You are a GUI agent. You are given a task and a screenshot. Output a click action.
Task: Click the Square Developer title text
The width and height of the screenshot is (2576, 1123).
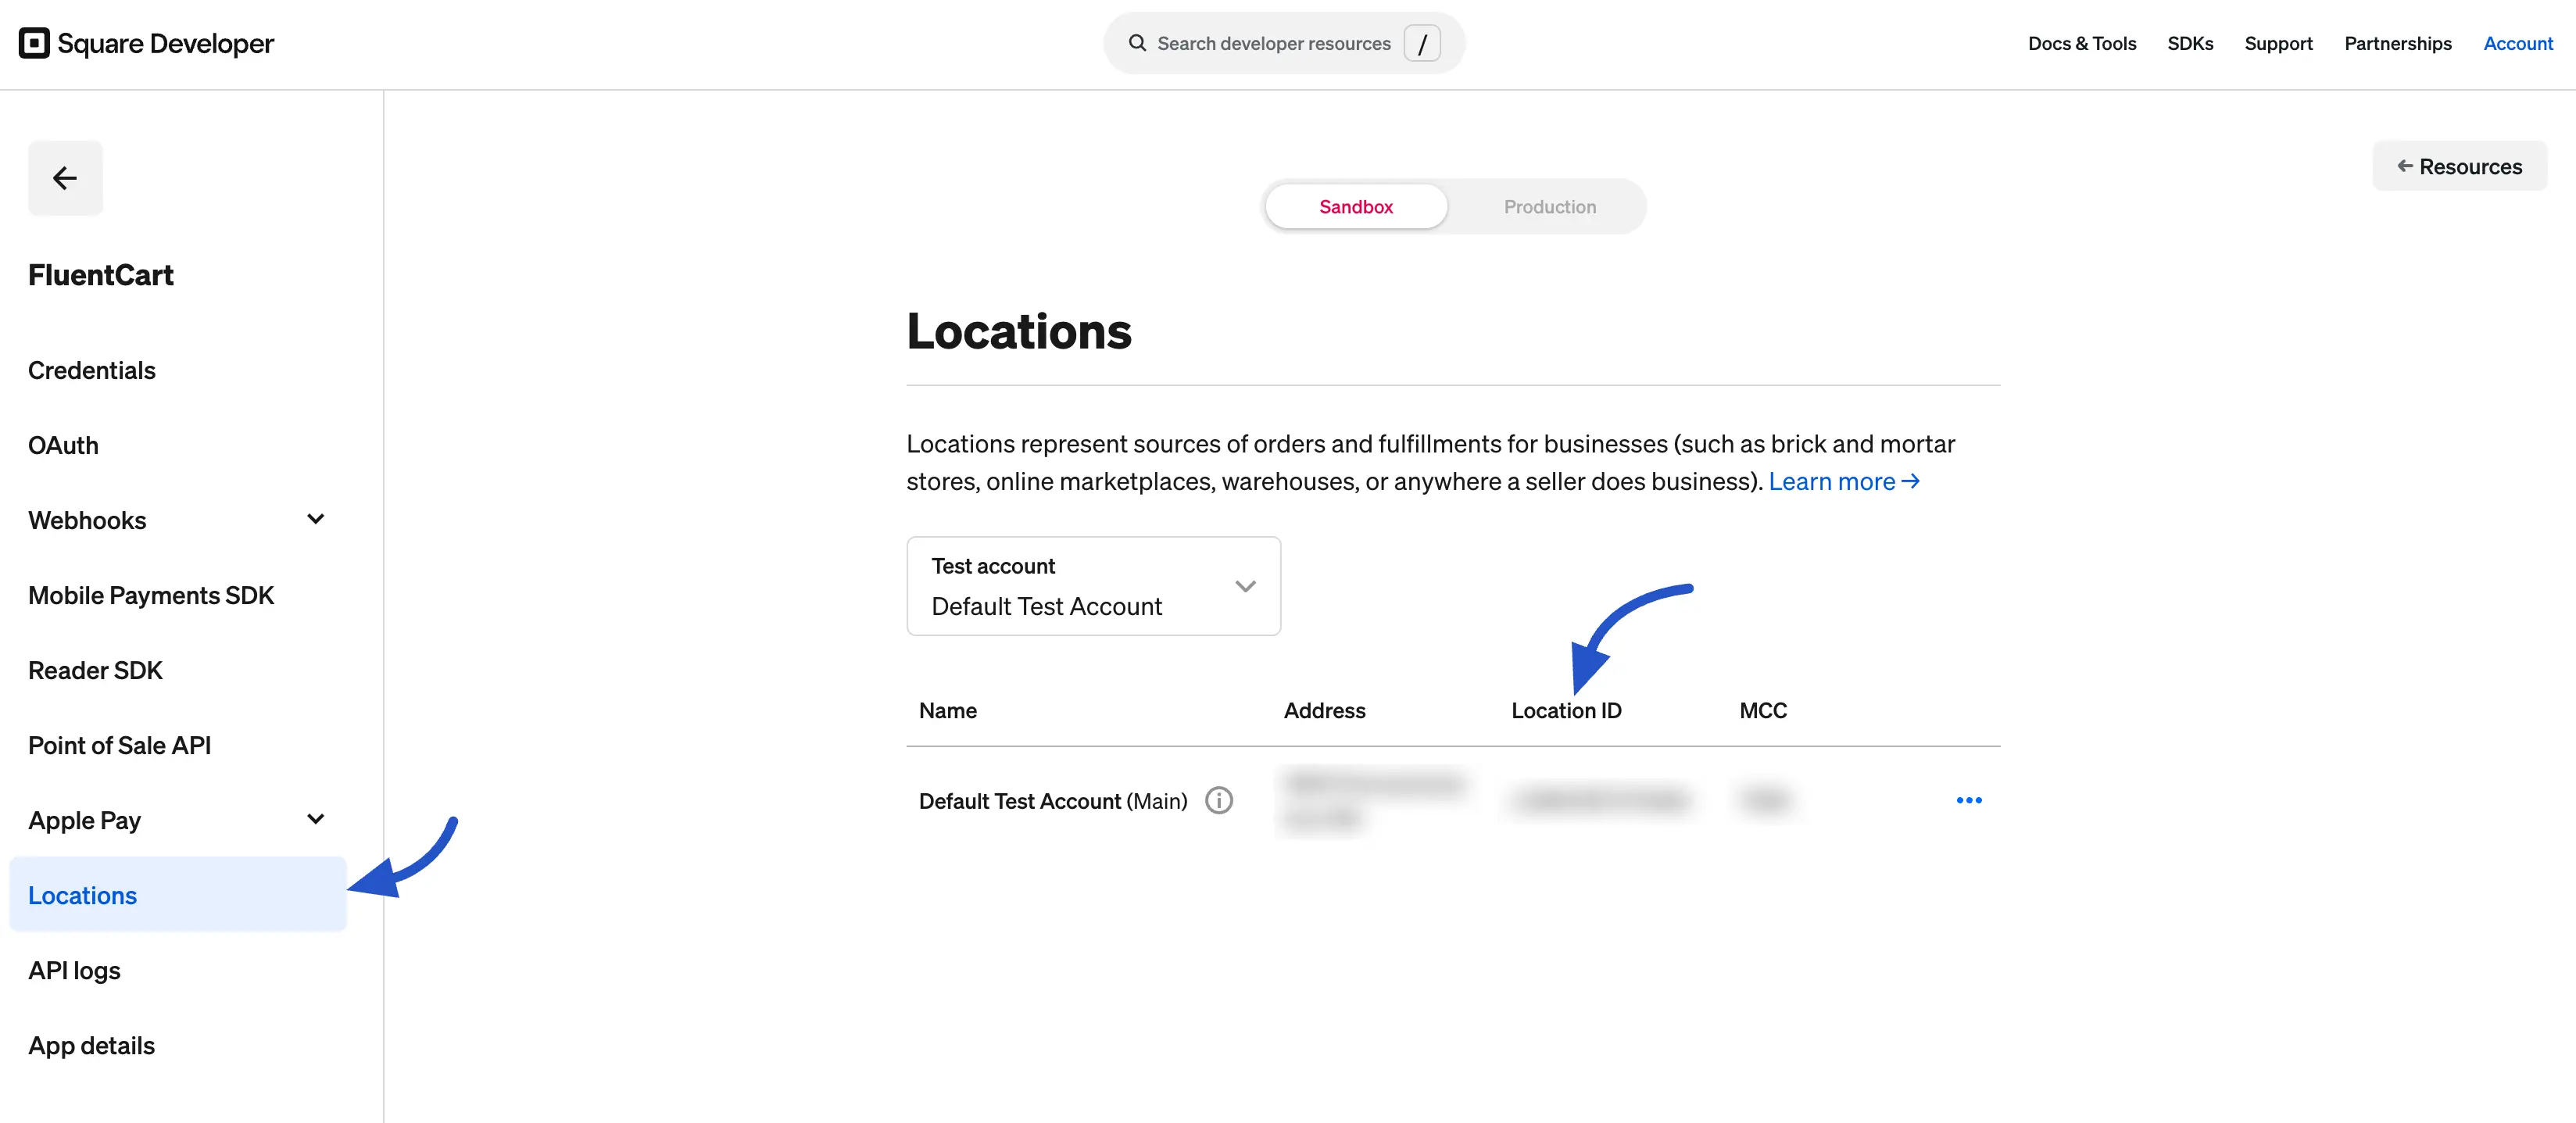(x=165, y=43)
